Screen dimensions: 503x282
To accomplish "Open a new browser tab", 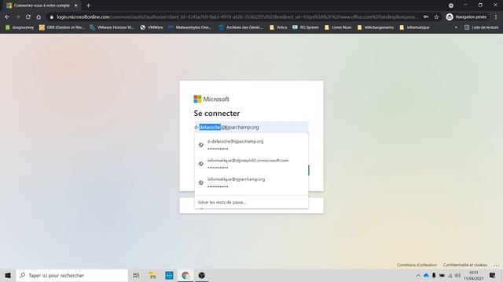I will (x=88, y=5).
